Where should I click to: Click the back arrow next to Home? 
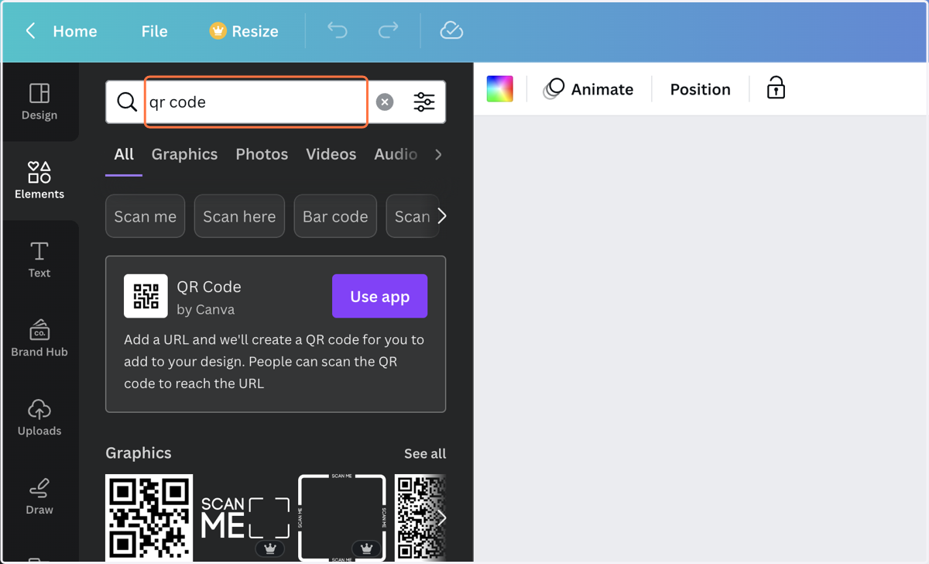pyautogui.click(x=31, y=31)
